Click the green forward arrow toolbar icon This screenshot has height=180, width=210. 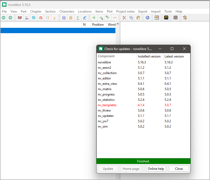click(x=10, y=18)
